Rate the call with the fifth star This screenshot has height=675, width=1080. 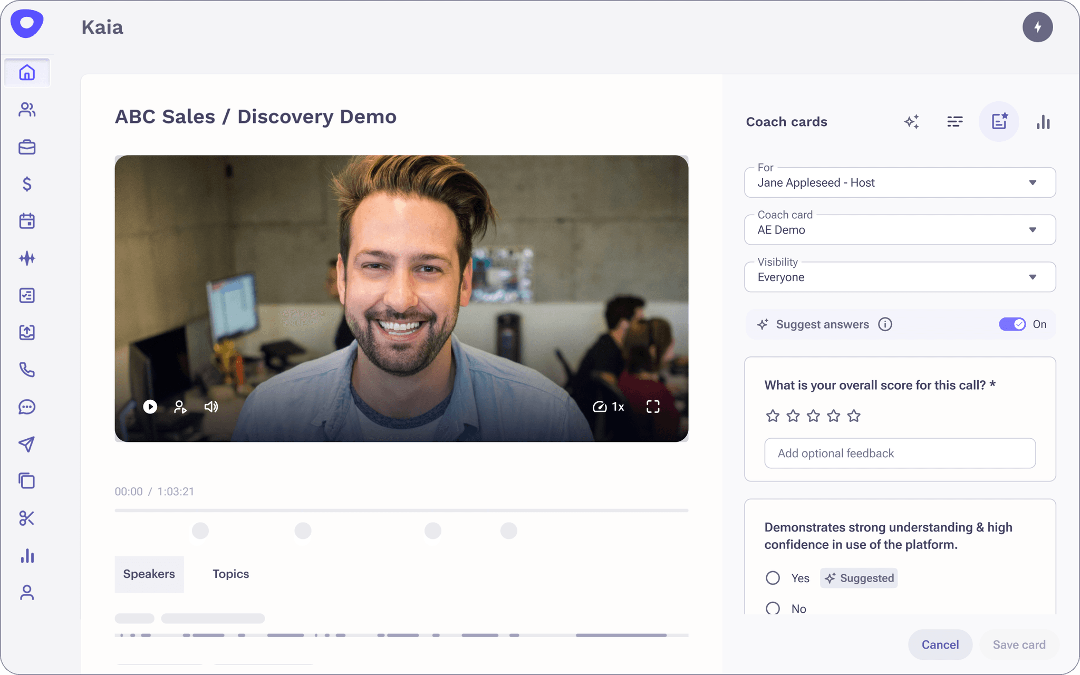[854, 416]
